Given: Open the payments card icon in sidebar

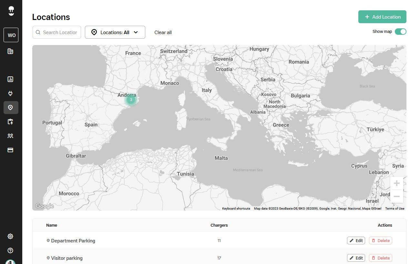Looking at the screenshot, I should [10, 150].
